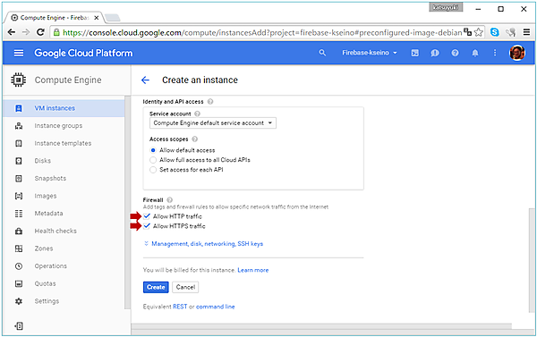The image size is (537, 337).
Task: Open the command line link
Action: 216,307
